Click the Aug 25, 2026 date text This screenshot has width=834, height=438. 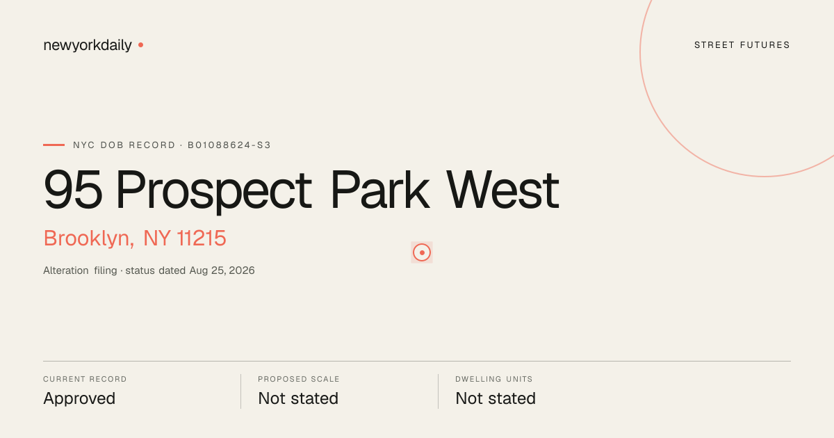222,270
